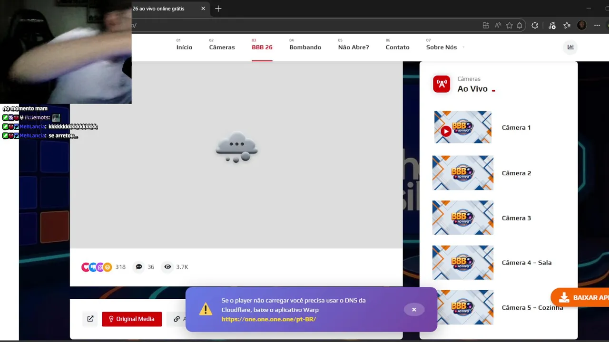Select the BBB 26 menu item

pos(262,47)
